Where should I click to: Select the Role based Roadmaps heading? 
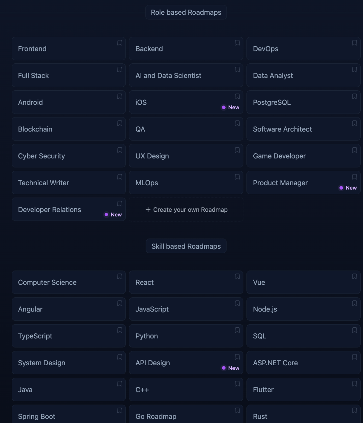pos(186,12)
